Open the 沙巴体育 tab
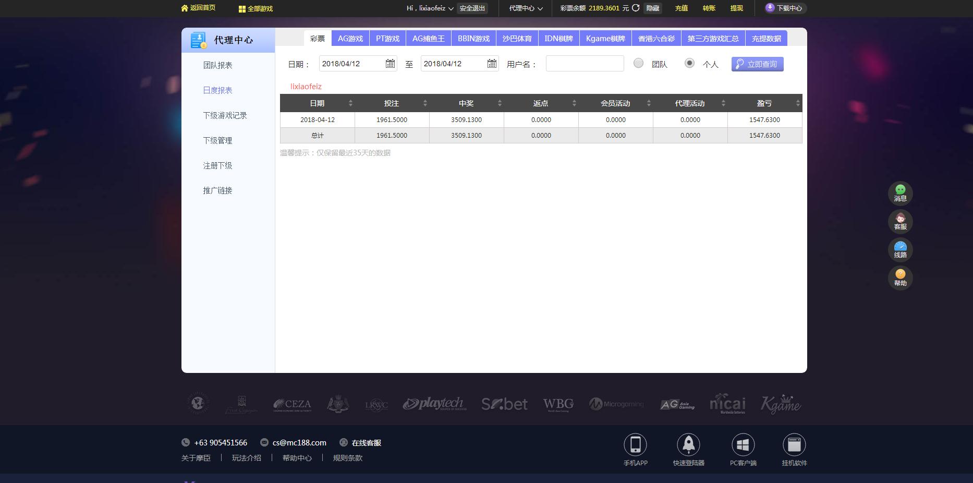973x483 pixels. pos(517,38)
